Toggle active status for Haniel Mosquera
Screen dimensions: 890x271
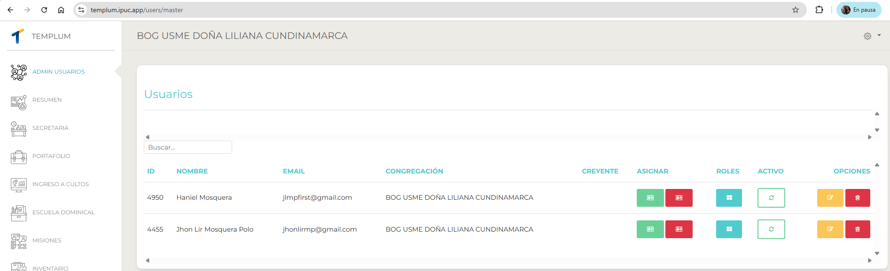[771, 198]
